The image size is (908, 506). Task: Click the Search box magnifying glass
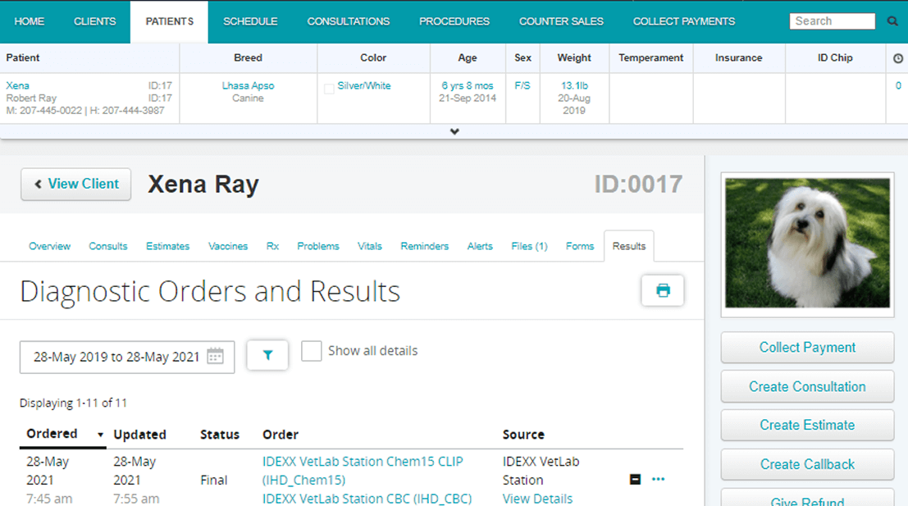892,21
